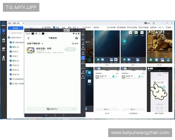
Task: Open notifications bell in main title bar
Action: pos(154,23)
